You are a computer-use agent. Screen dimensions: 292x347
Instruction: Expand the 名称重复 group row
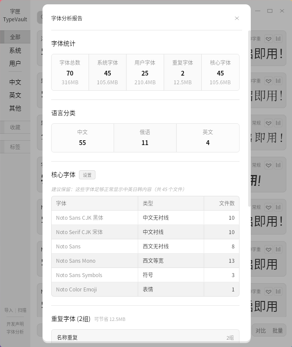click(145, 337)
